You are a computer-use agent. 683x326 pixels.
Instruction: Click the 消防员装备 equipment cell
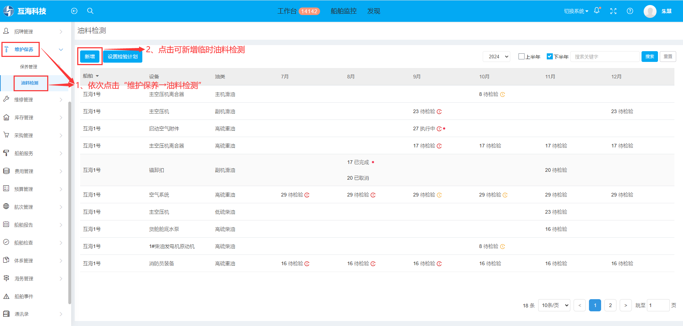pyautogui.click(x=162, y=263)
